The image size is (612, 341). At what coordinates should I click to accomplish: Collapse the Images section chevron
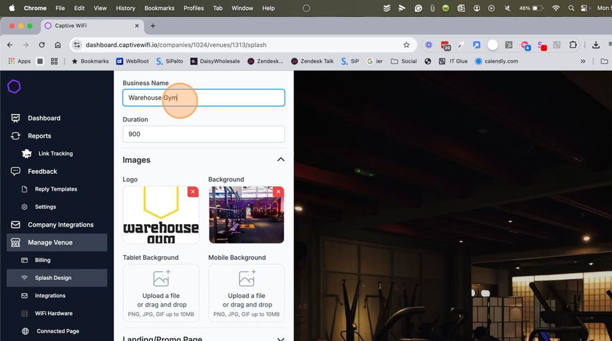pyautogui.click(x=281, y=160)
